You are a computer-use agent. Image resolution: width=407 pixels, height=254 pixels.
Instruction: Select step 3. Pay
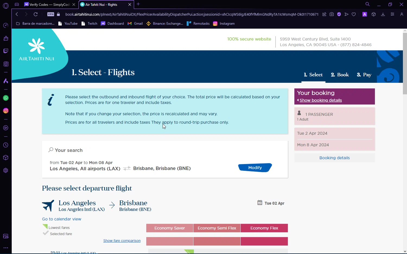pyautogui.click(x=364, y=75)
